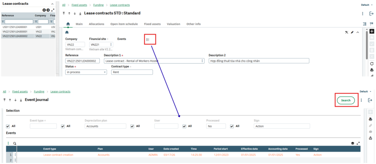Open the Events list icon
Screen dimensions: 376x164
[148, 39]
